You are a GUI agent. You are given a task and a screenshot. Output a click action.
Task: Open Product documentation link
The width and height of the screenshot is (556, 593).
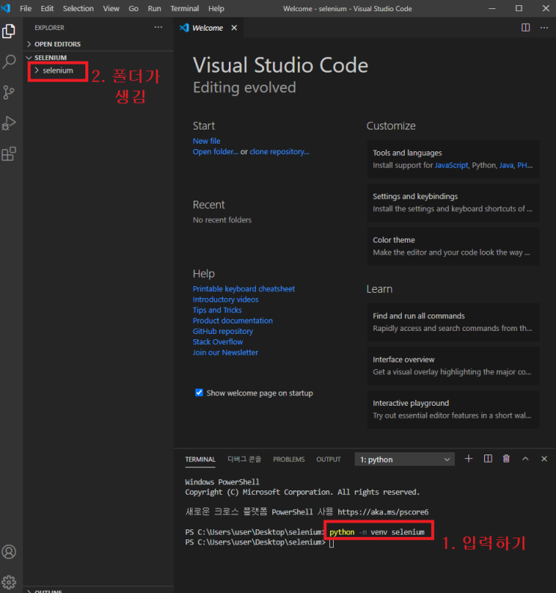(233, 320)
